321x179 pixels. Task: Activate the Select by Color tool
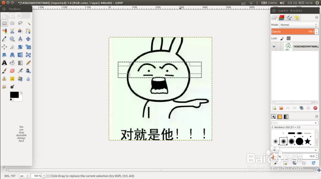coord(4,31)
